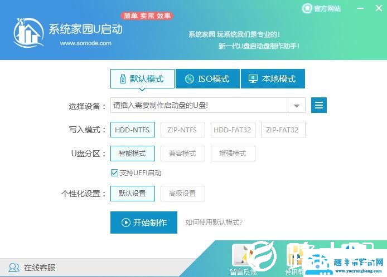Switch to ISO模式 tab

coord(207,79)
